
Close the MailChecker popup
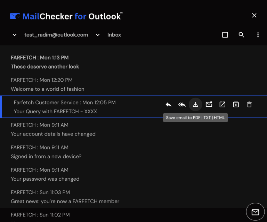click(254, 16)
